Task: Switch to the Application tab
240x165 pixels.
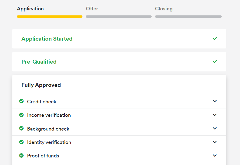Action: (30, 9)
